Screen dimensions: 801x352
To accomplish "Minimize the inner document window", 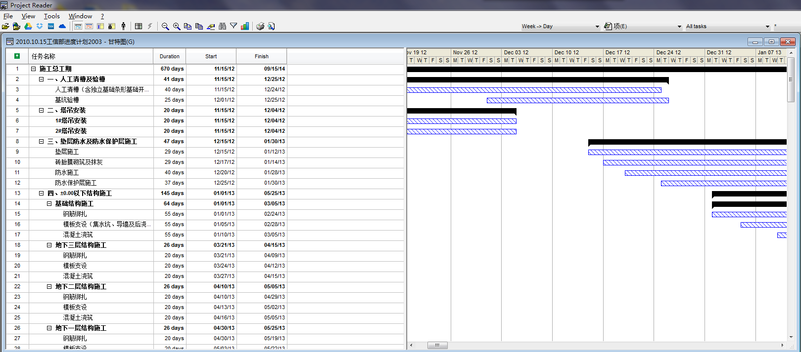I will (x=755, y=41).
